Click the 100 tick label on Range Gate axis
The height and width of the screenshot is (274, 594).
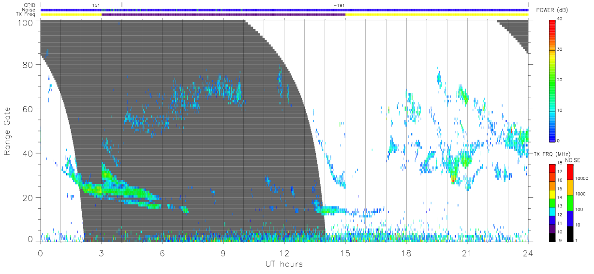[26, 23]
